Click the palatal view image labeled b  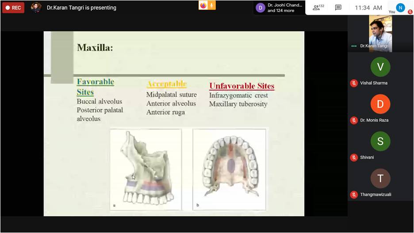[x=230, y=169]
